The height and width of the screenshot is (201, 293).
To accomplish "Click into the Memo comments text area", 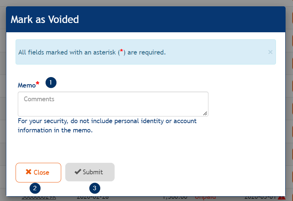I will [113, 104].
